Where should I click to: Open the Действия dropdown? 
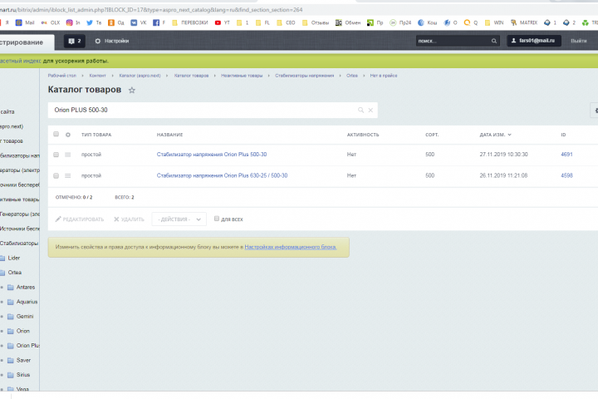coord(179,219)
